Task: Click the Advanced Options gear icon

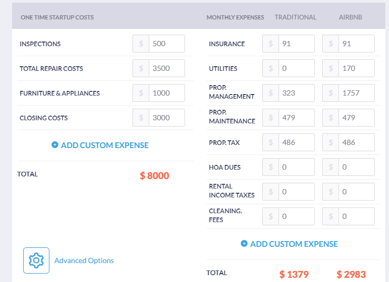Action: pyautogui.click(x=36, y=260)
